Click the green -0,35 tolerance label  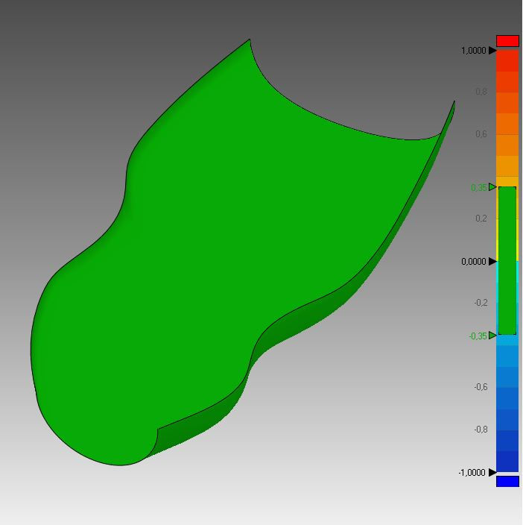coord(478,336)
